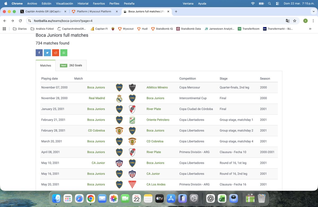Screen dimensions: 318x207
Task: Click River Plate crest in January 25 row
Action: click(x=132, y=109)
